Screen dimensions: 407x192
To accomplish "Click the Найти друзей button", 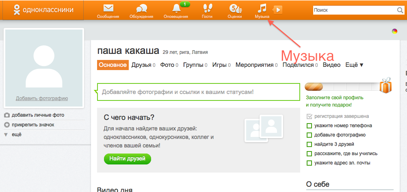I will tap(127, 159).
